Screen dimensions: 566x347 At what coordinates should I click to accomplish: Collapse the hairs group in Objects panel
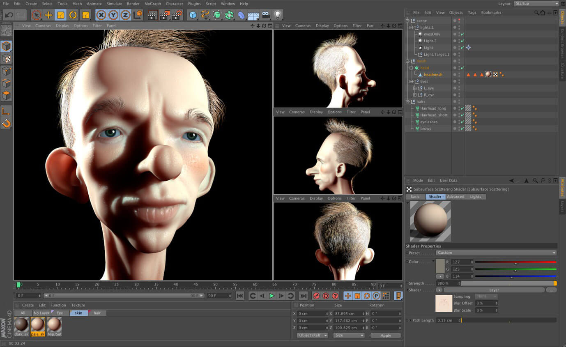tap(408, 101)
